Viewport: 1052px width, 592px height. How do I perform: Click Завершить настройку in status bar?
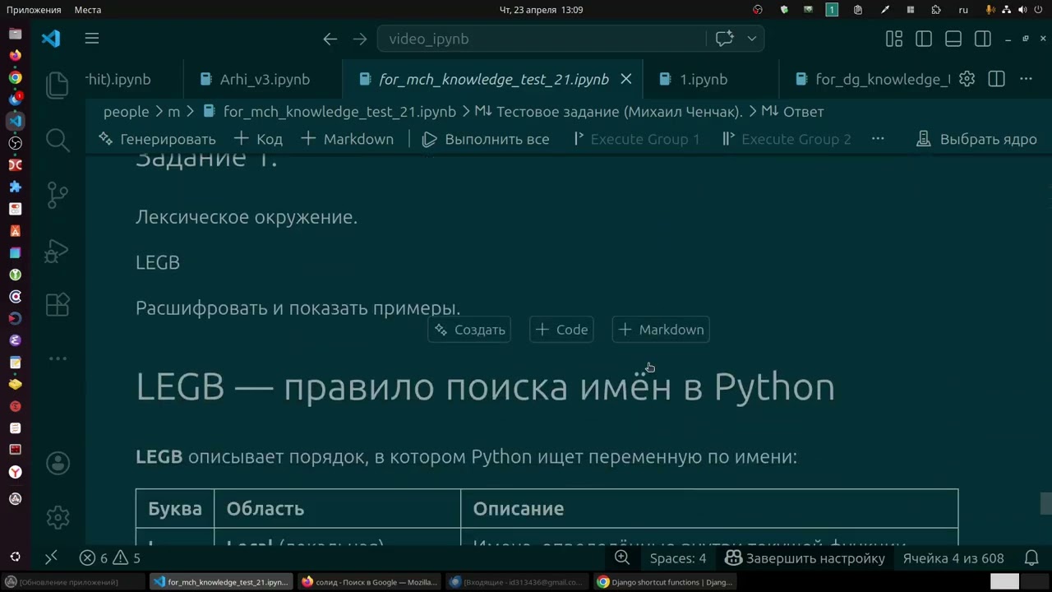(x=805, y=557)
